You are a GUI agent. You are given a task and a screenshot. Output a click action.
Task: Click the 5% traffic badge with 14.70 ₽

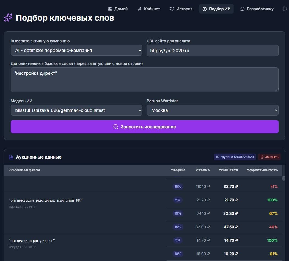coord(178,240)
